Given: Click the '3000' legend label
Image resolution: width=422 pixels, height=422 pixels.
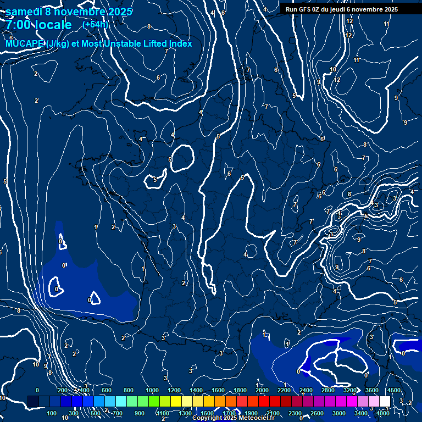Looking at the screenshot, I should tap(339, 413).
